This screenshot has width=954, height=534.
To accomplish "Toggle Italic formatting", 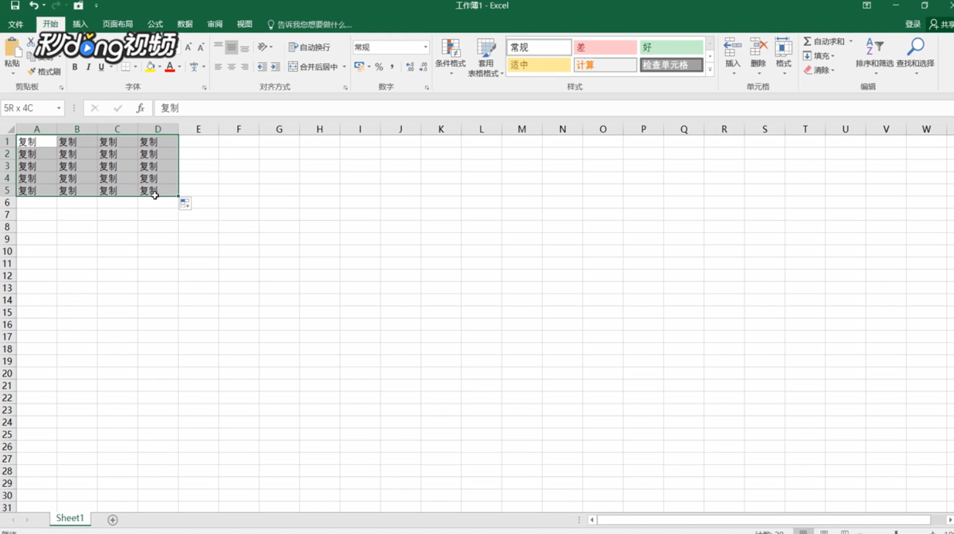I will point(88,67).
